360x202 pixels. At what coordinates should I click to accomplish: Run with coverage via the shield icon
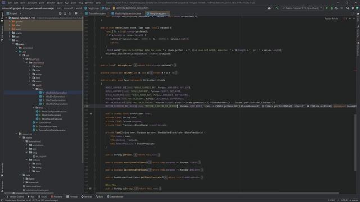coord(336,8)
